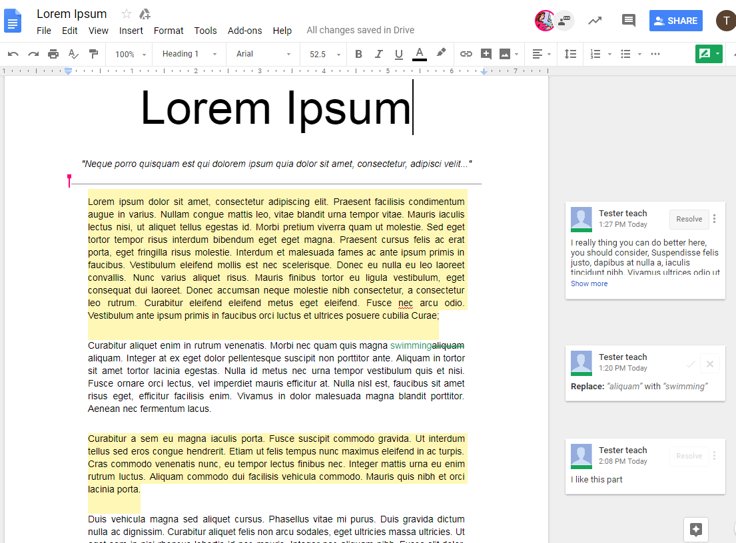Toggle italic formatting

379,54
